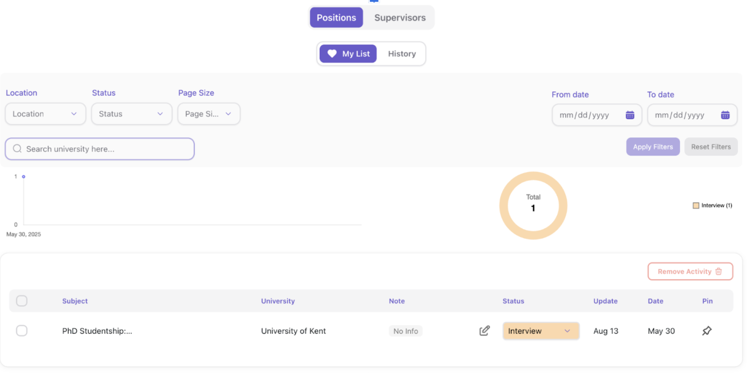The height and width of the screenshot is (373, 751).
Task: Apply the selected filters
Action: [653, 147]
